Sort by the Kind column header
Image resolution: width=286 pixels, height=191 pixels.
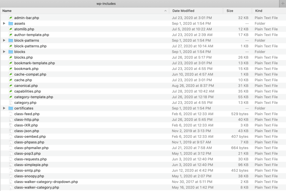pyautogui.click(x=269, y=11)
